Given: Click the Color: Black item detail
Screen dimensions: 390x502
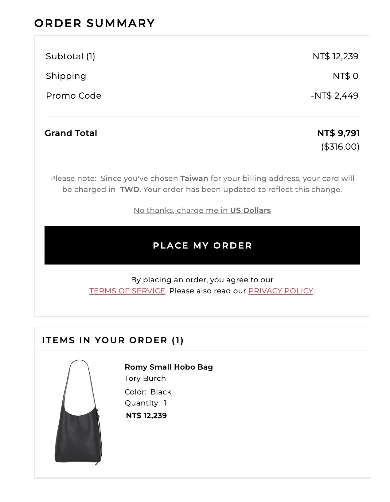Looking at the screenshot, I should (x=148, y=392).
